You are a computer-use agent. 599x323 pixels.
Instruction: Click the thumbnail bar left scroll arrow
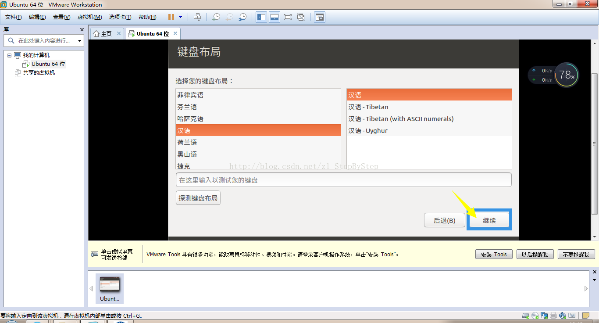(92, 289)
